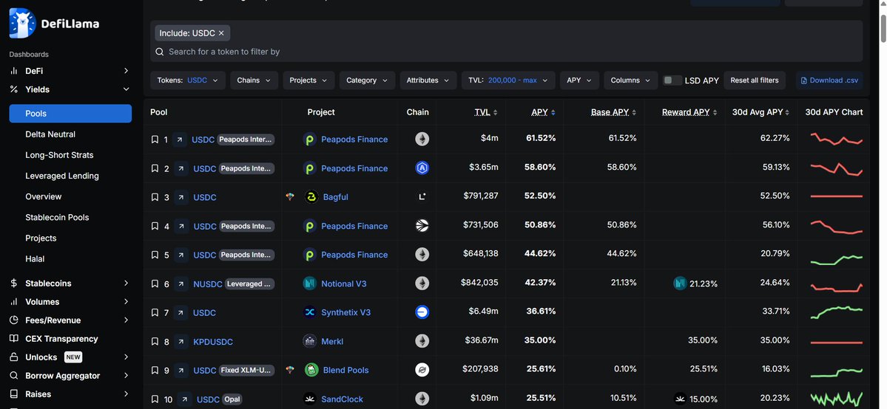Viewport: 887px width, 409px height.
Task: Open the Leveraged Lending page
Action: coord(62,176)
